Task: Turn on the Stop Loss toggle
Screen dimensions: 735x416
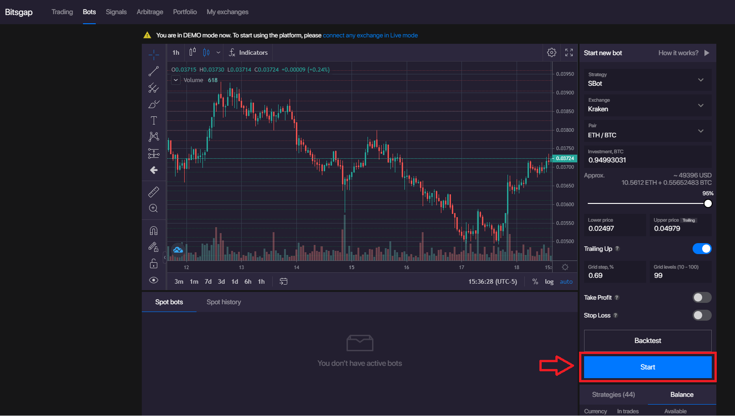Action: pos(702,315)
